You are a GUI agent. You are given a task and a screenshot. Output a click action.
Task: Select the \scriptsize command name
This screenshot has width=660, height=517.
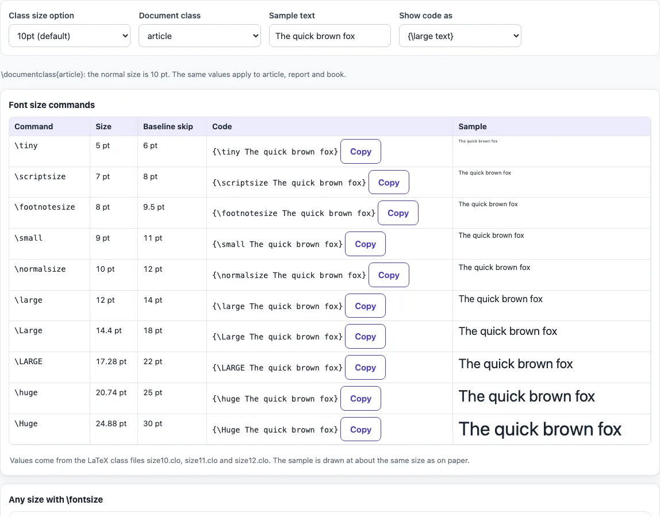pos(40,177)
